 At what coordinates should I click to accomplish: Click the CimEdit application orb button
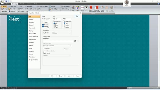point(2,2)
